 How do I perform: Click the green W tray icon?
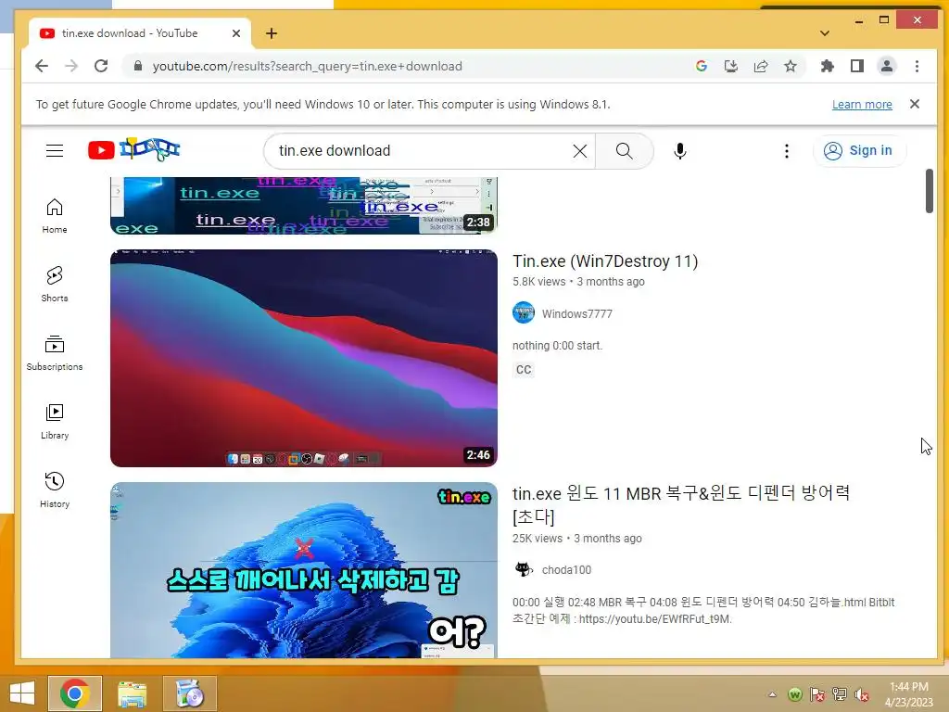795,694
